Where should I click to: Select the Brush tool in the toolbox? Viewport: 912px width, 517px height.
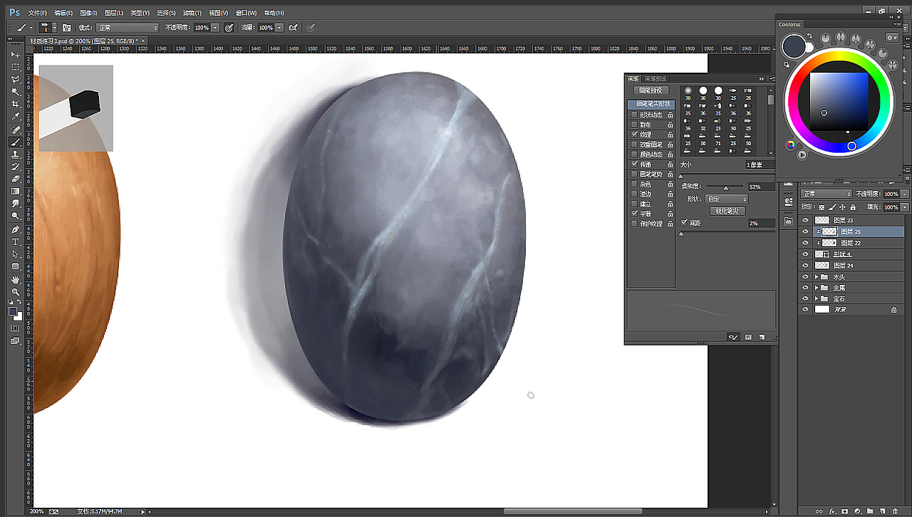click(16, 142)
